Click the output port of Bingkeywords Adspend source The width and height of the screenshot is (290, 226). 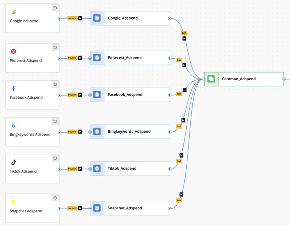point(59,132)
